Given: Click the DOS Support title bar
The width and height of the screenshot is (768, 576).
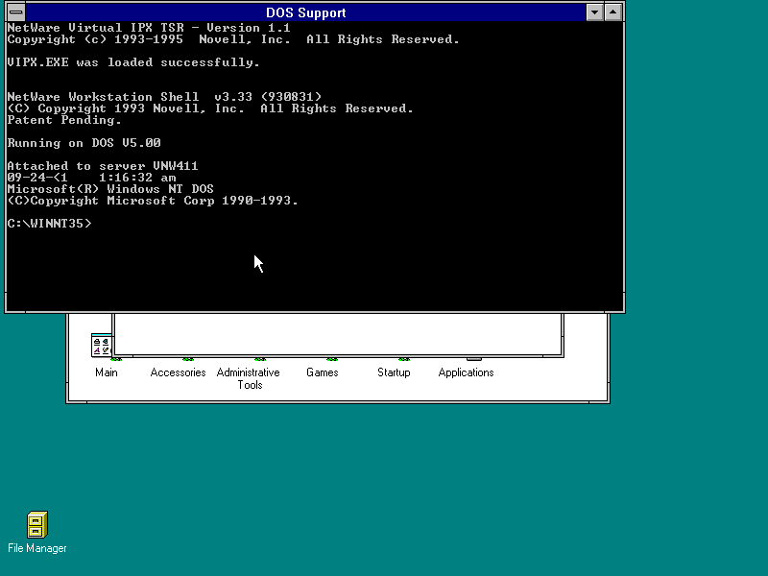Looking at the screenshot, I should pyautogui.click(x=305, y=12).
